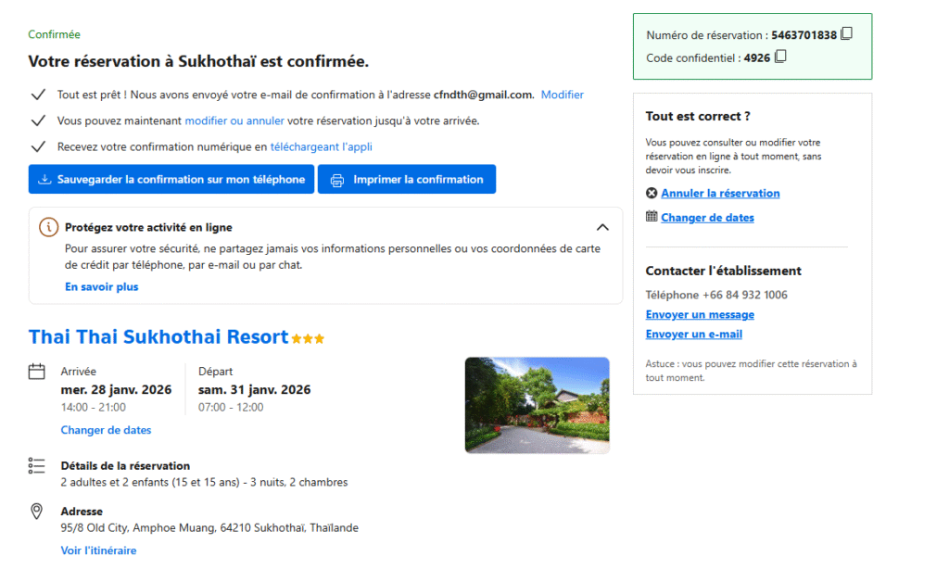Collapse the Protégez votre activité panel
Image resolution: width=949 pixels, height=569 pixels.
click(x=602, y=227)
